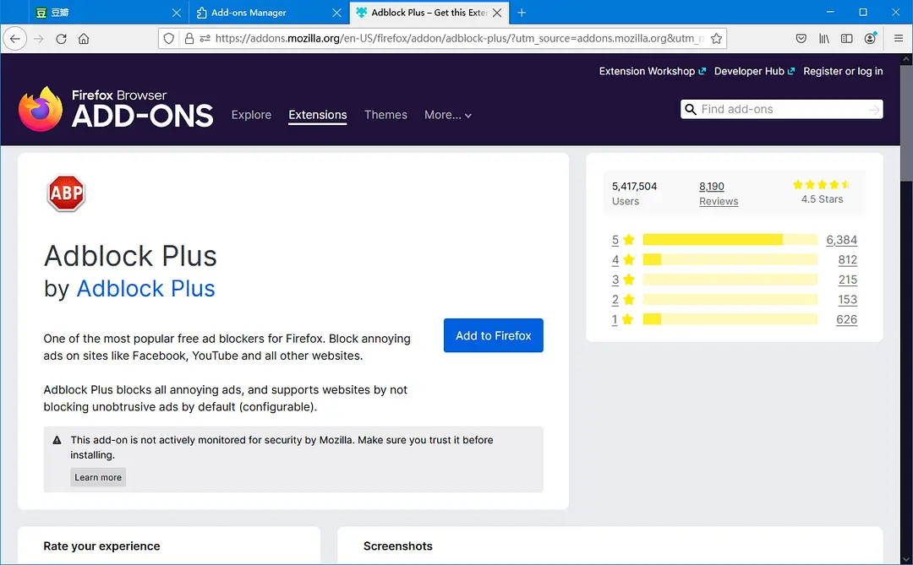Click the Find add-ons search field
Image resolution: width=913 pixels, height=565 pixels.
(778, 109)
